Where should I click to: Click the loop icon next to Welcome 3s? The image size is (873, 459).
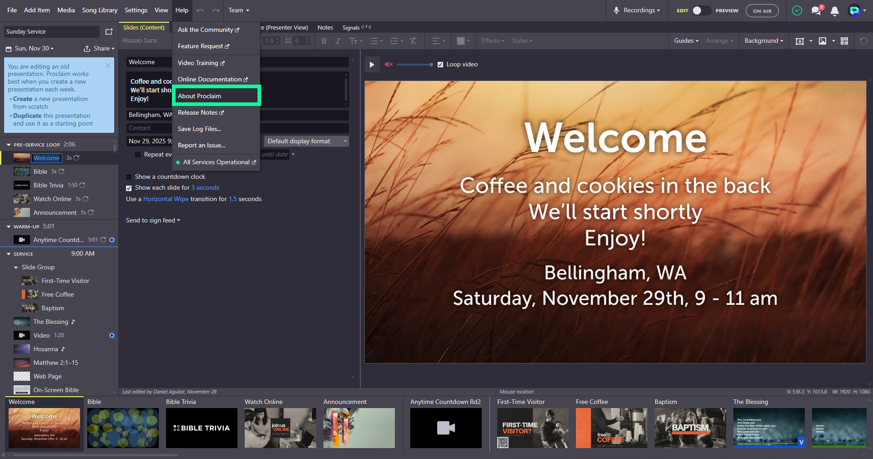(76, 158)
